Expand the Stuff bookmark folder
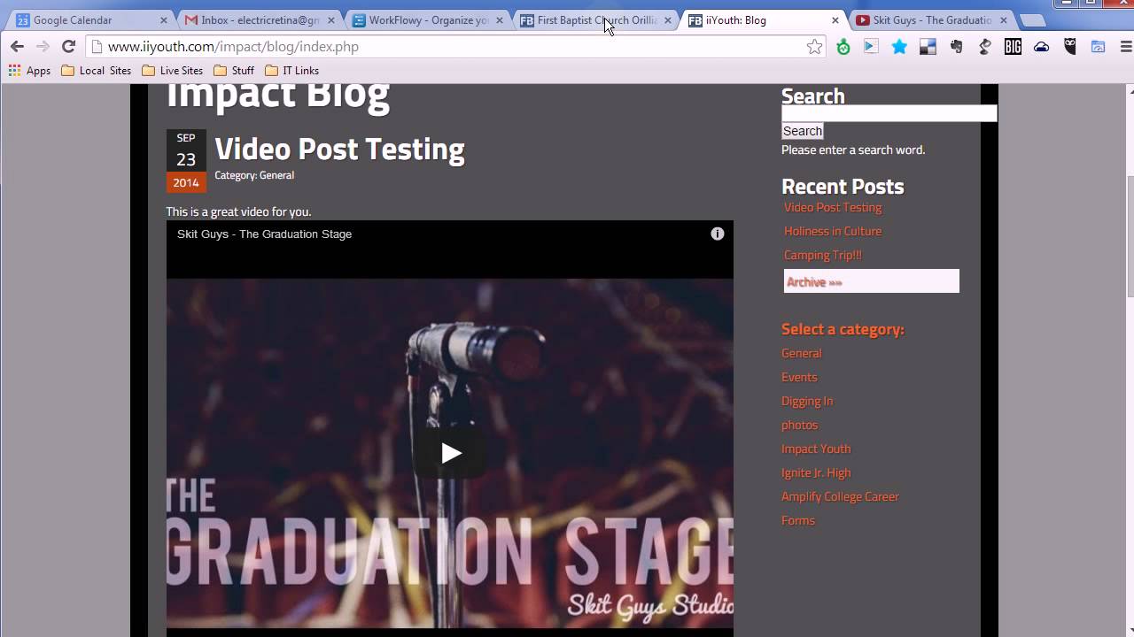This screenshot has height=637, width=1134. 234,71
